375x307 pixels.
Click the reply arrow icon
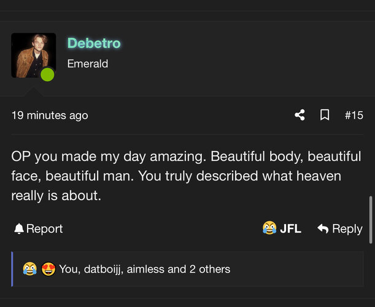323,229
